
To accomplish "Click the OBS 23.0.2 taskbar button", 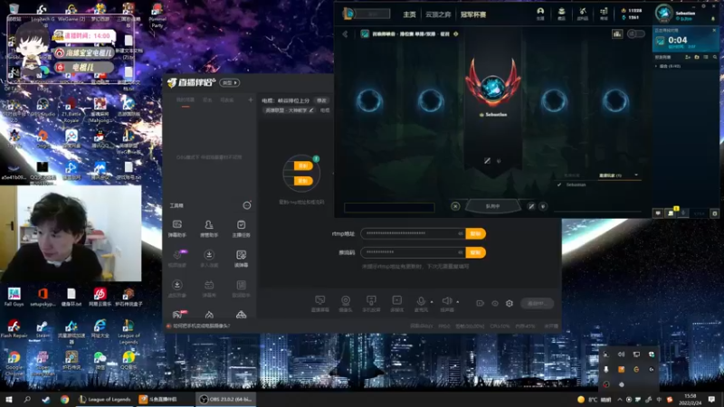I will tap(226, 399).
